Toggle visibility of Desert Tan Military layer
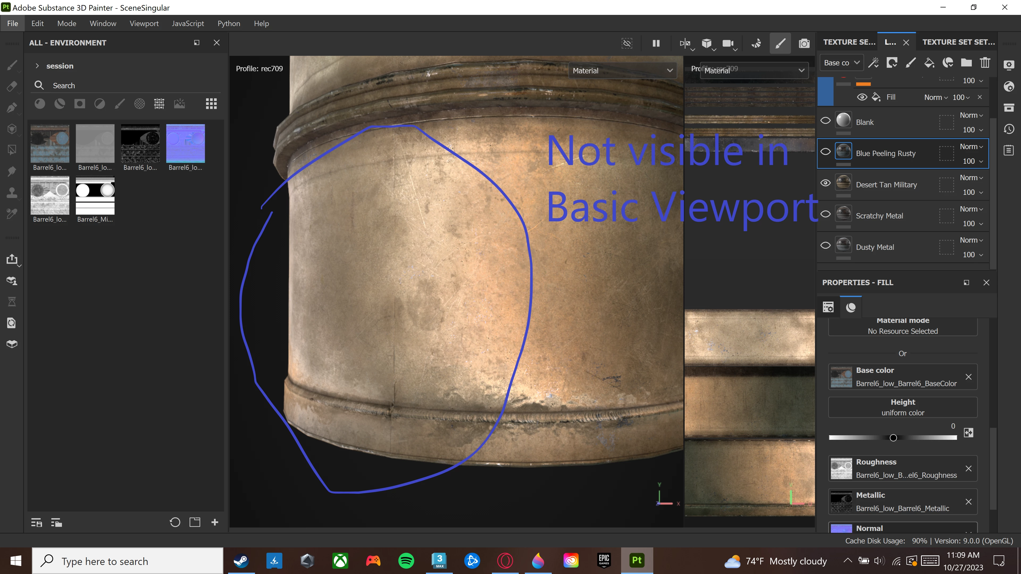 tap(825, 183)
